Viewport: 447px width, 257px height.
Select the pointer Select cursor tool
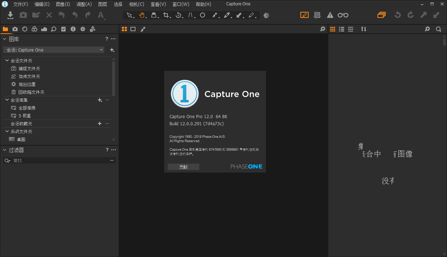[x=129, y=15]
